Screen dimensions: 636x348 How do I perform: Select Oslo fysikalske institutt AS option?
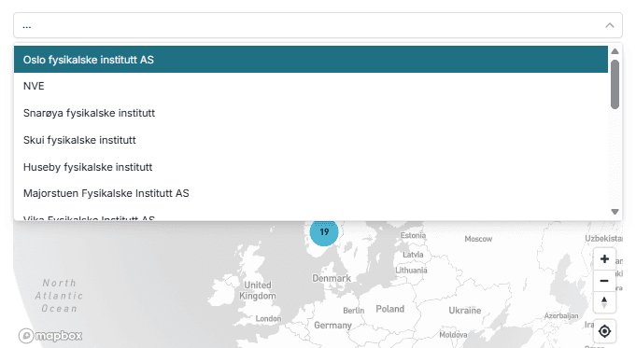pyautogui.click(x=311, y=60)
